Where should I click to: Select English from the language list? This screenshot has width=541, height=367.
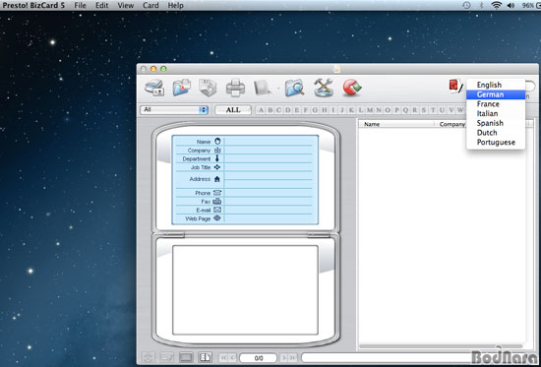[x=496, y=85]
